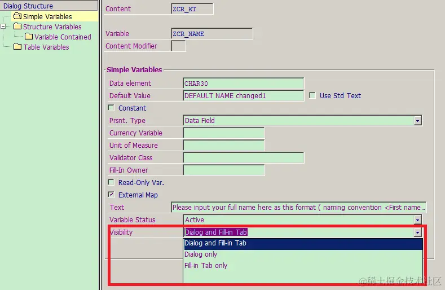The image size is (445, 290).
Task: Uncheck the External Map checkbox
Action: coord(111,195)
